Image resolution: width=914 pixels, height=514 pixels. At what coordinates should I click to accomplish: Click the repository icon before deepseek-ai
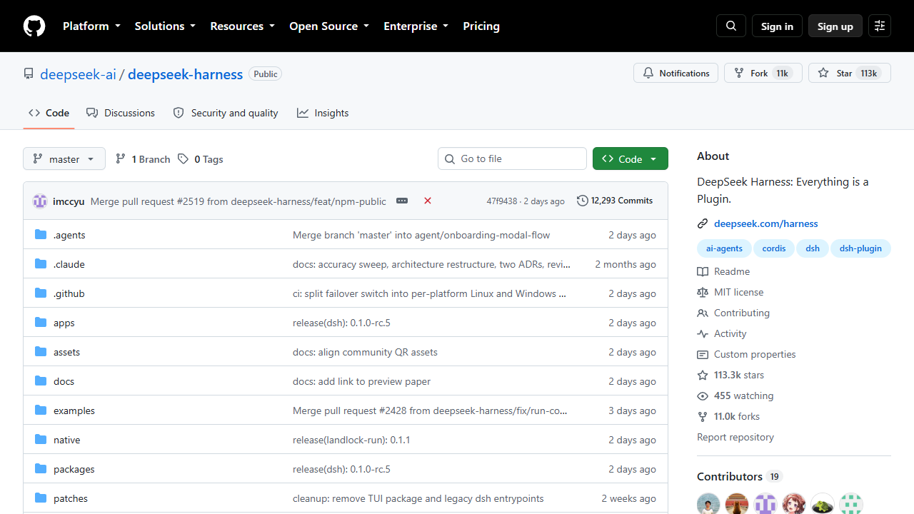29,74
